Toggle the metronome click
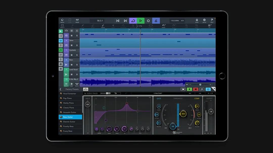Viewport: 273px width, 153px height. (156, 21)
